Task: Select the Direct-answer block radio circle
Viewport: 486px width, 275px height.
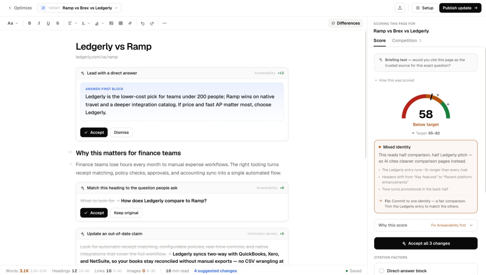Action: coord(382,271)
